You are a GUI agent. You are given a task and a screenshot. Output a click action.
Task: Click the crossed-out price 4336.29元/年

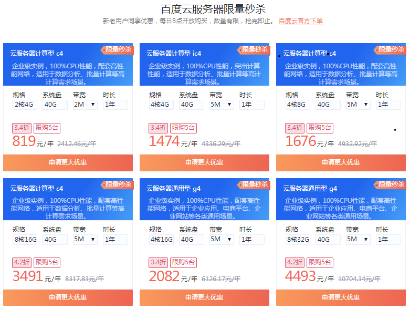coord(221,143)
